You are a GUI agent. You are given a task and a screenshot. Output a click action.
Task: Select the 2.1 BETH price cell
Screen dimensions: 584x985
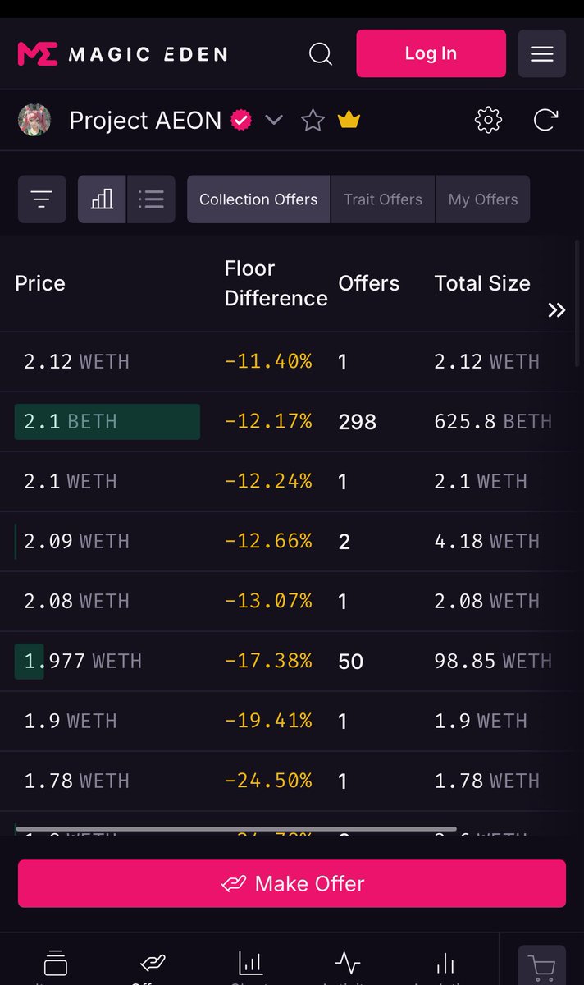tap(107, 421)
